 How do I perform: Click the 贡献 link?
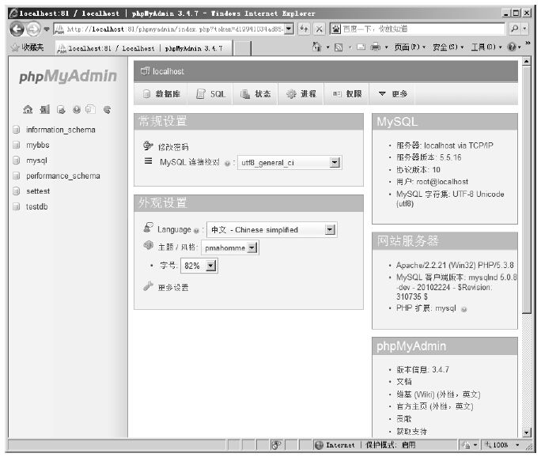pyautogui.click(x=404, y=419)
